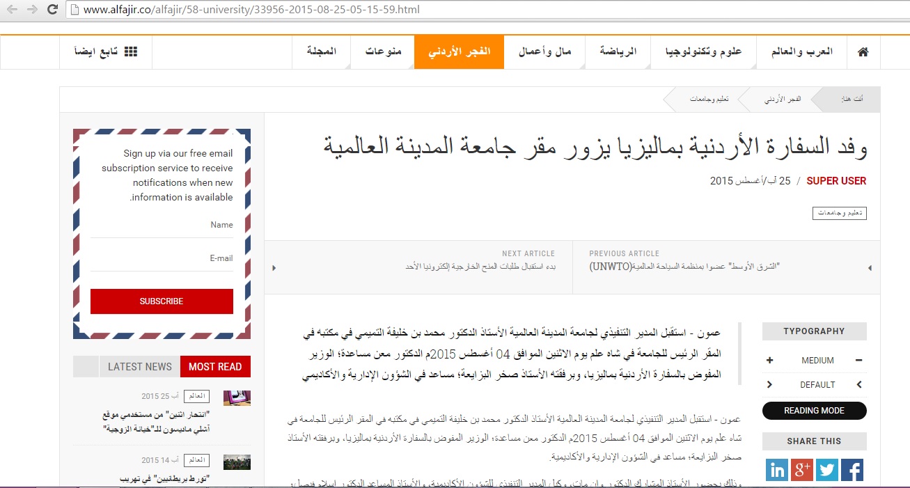The height and width of the screenshot is (488, 910).
Task: Open the grid icon 'تابع ايضاً' menu
Action: point(106,52)
